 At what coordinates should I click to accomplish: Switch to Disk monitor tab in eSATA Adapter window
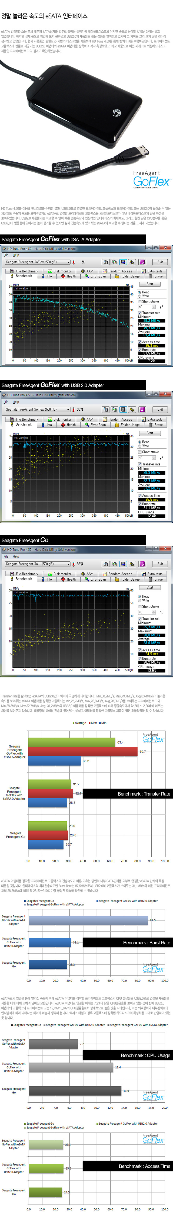click(59, 271)
